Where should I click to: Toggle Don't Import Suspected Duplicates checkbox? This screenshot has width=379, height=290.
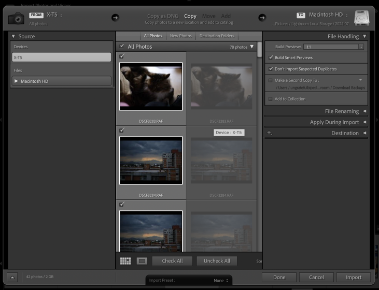271,69
